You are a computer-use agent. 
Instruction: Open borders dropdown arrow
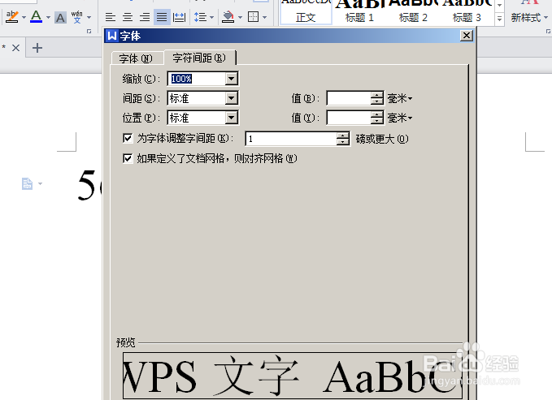[x=265, y=17]
